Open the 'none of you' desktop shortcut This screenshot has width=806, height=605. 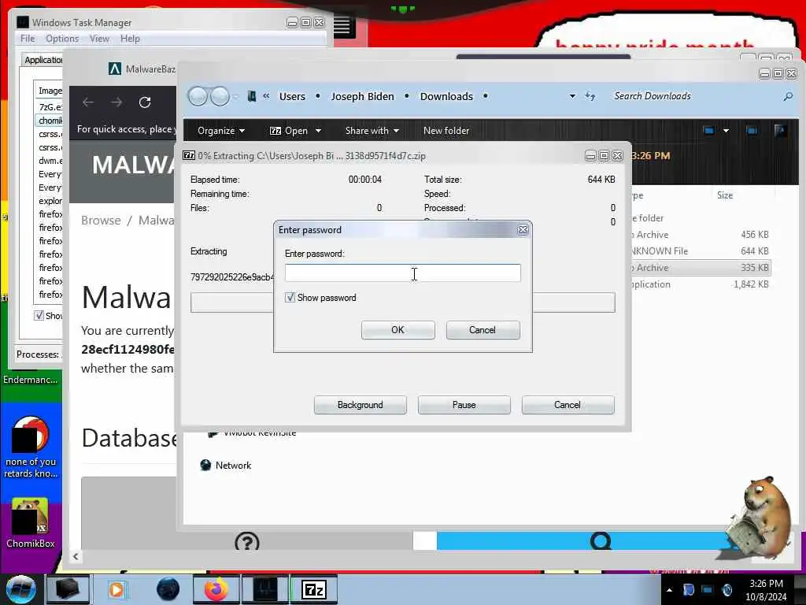(x=31, y=447)
